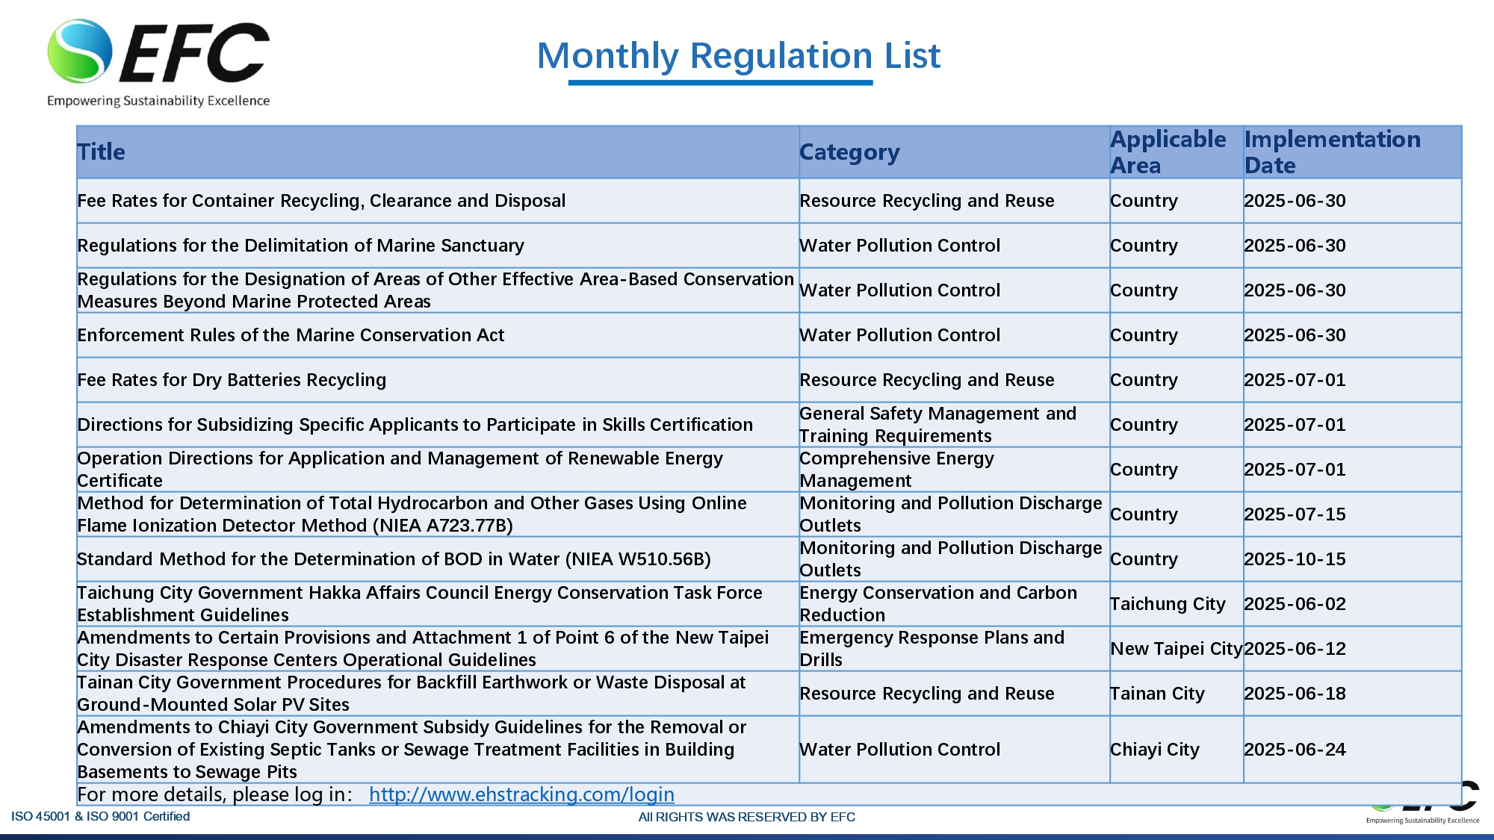Select 'Fee Rates for Container Recycling, Clearance and Disposal'

(321, 201)
